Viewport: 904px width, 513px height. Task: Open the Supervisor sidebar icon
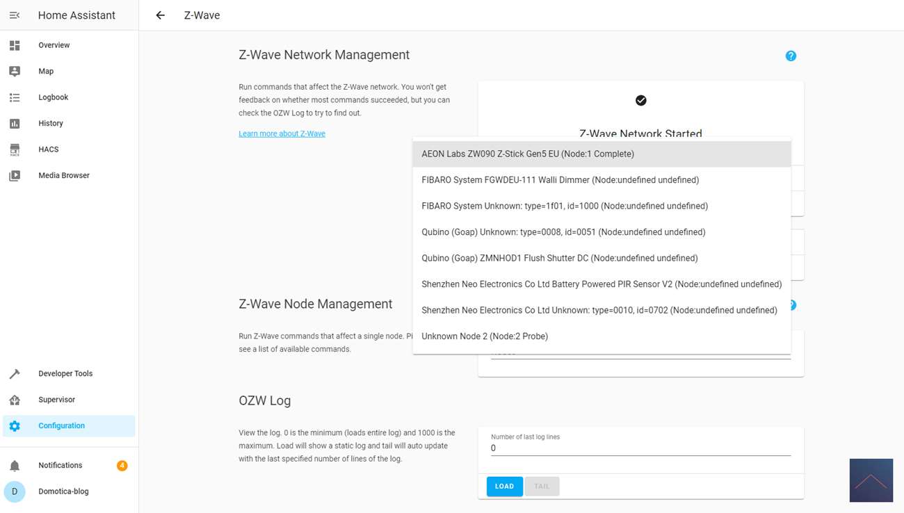point(15,400)
